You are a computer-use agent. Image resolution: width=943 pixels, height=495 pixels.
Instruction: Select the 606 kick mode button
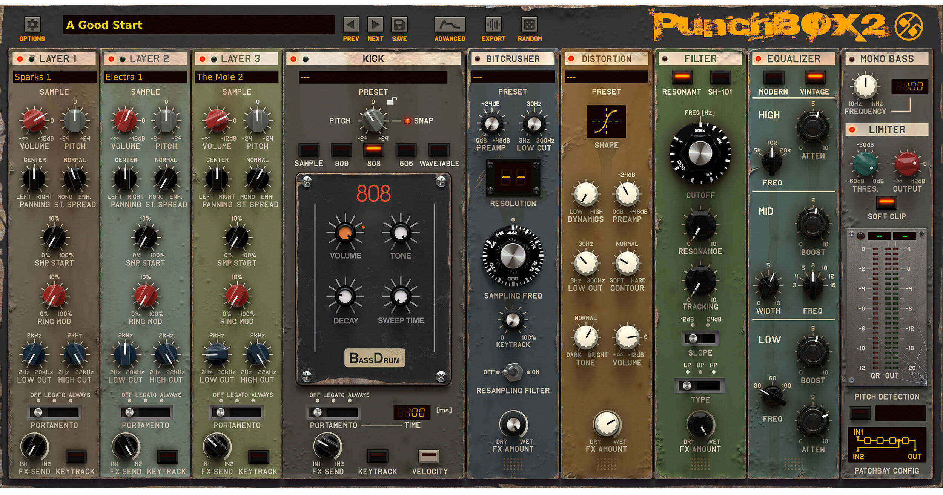[406, 150]
